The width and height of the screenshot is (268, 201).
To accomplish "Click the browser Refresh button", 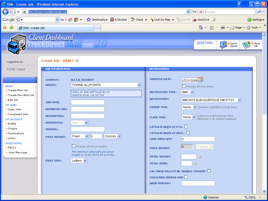I will click(x=194, y=12).
